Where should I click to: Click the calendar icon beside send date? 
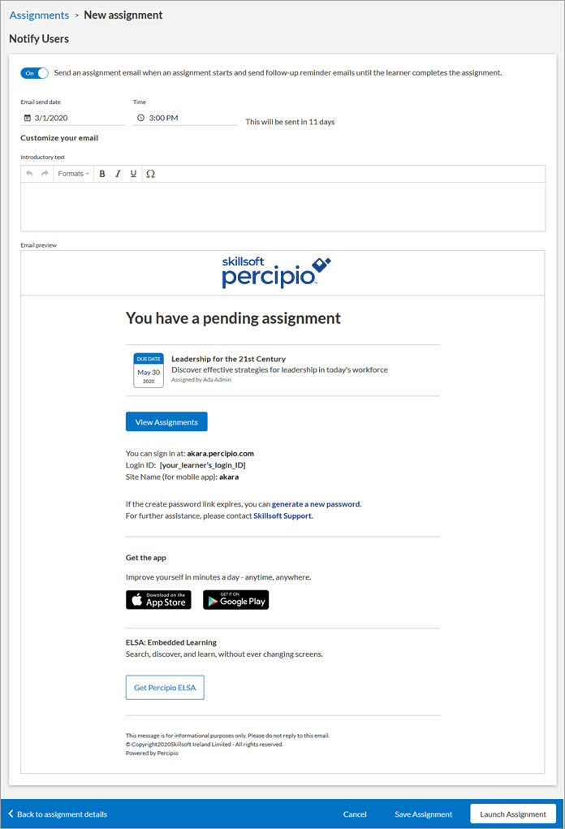(x=27, y=118)
